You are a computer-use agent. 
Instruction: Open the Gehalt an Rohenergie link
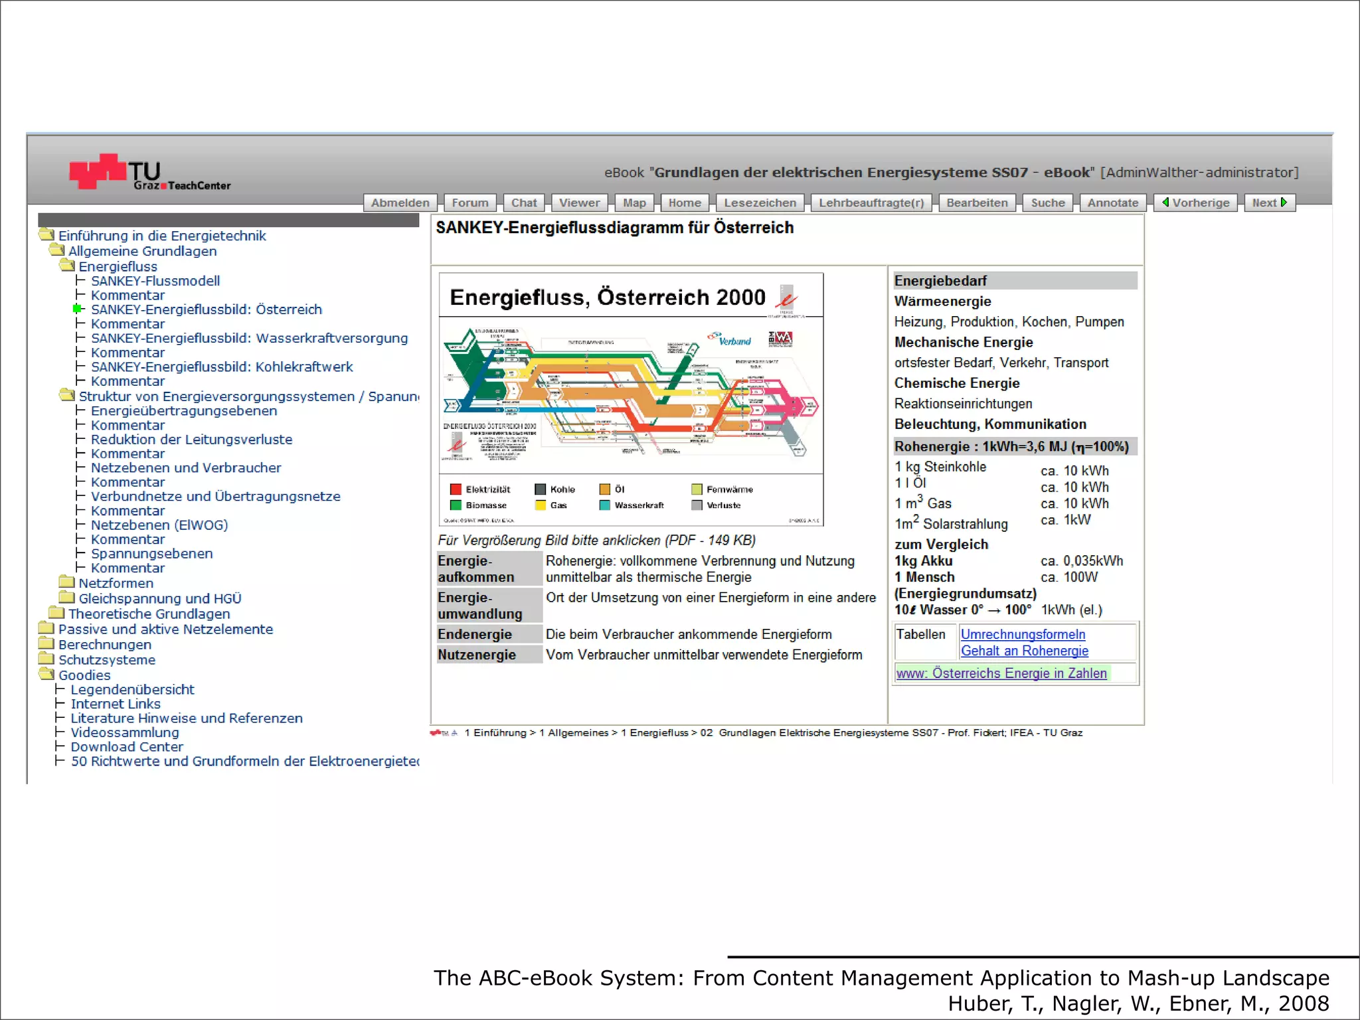[1024, 651]
